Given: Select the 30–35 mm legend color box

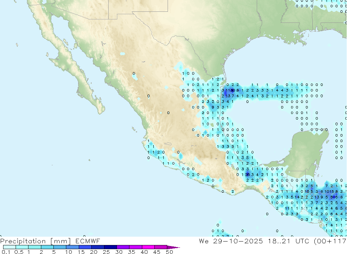Looking at the screenshot, I should pyautogui.click(x=123, y=247).
